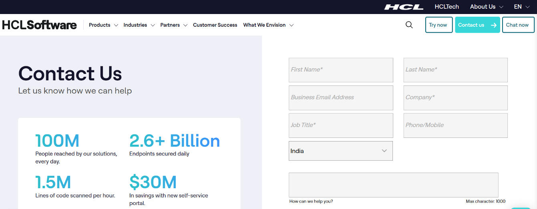Expand the Products menu
This screenshot has width=537, height=209.
103,25
